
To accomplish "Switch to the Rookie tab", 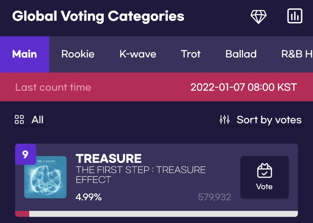I will point(78,54).
